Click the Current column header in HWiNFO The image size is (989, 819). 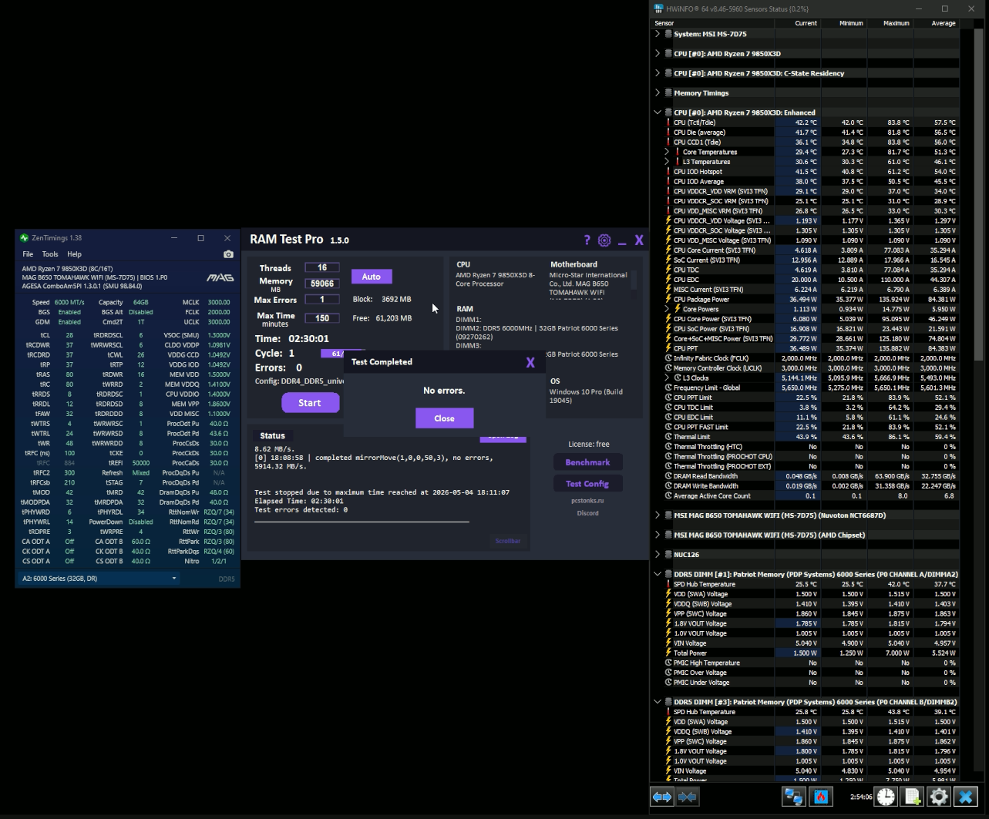797,23
